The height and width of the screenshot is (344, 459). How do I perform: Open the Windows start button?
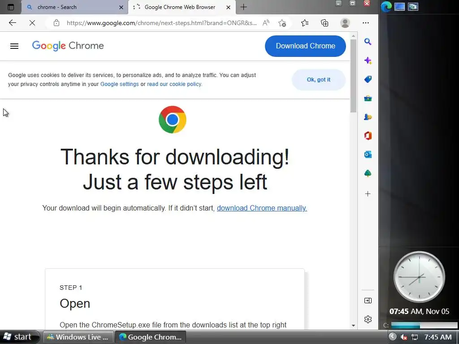19,337
